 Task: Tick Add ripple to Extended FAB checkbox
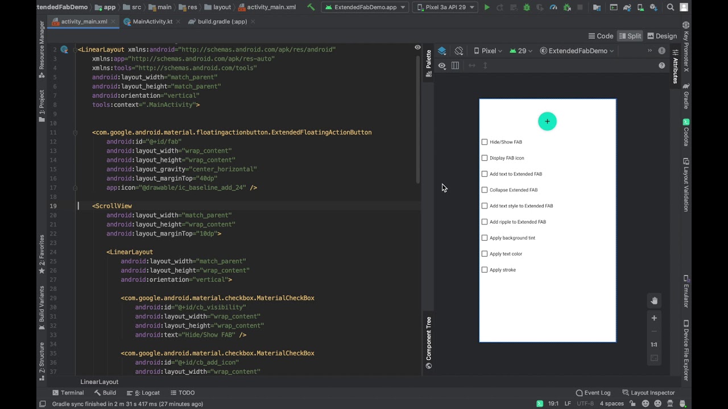485,222
